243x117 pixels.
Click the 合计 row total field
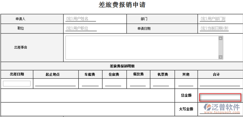tap(220, 84)
